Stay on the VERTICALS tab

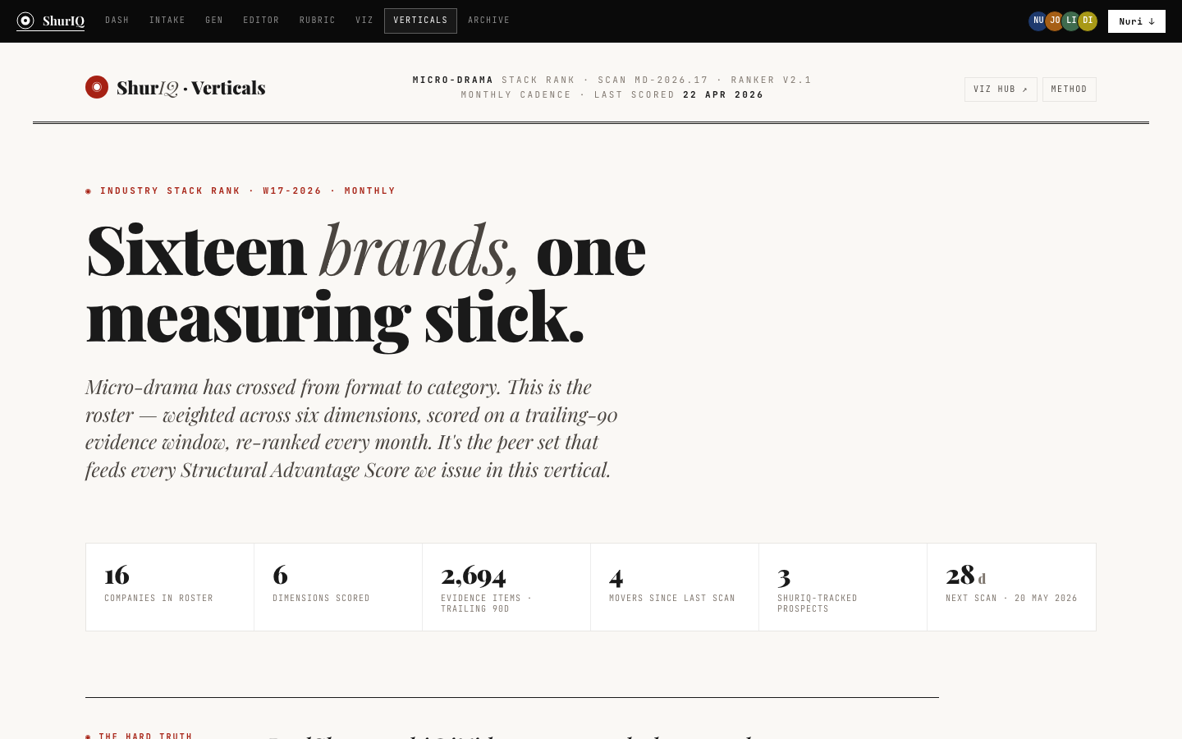420,21
